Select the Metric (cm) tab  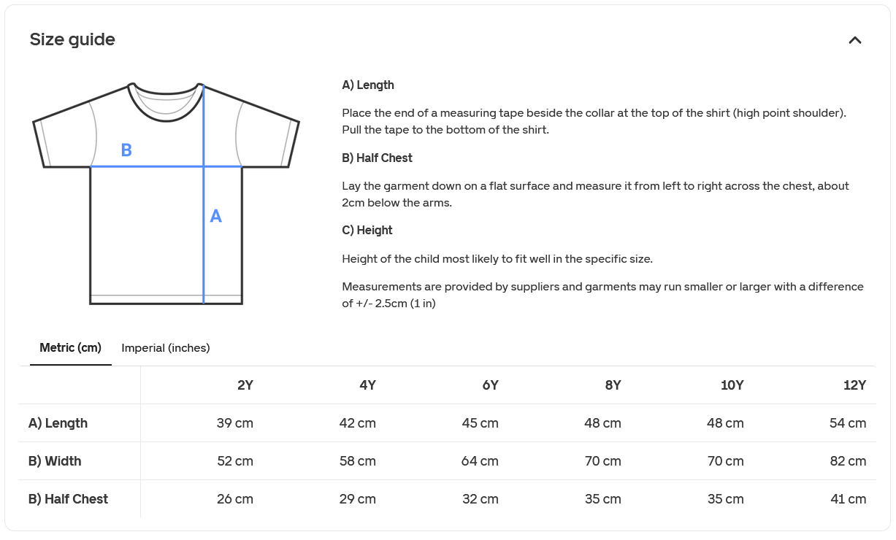(x=71, y=347)
